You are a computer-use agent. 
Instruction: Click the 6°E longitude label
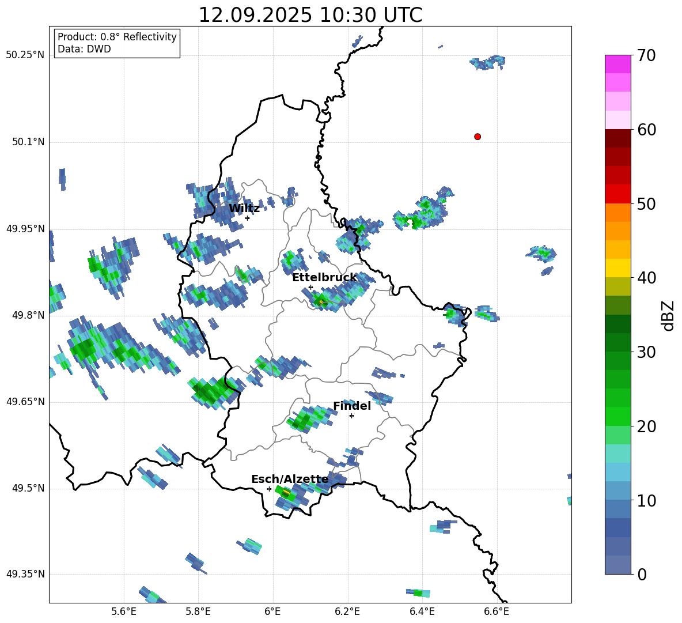272,611
